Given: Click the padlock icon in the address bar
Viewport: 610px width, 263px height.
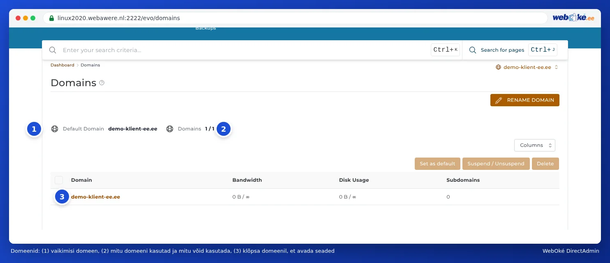Looking at the screenshot, I should (51, 18).
